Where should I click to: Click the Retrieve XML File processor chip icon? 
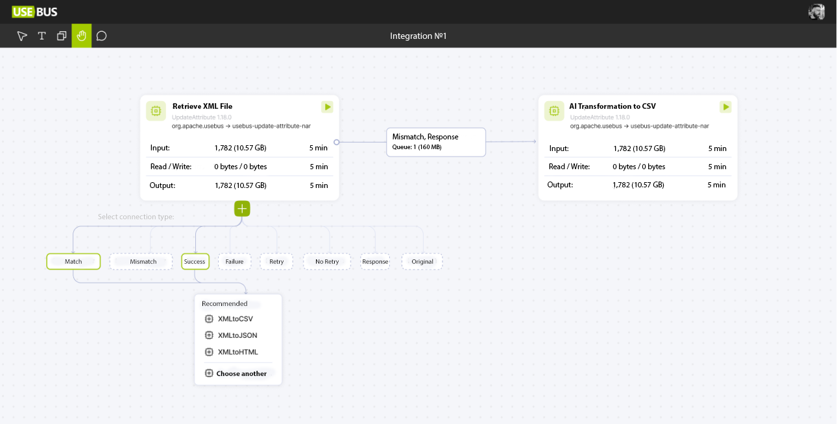point(156,111)
